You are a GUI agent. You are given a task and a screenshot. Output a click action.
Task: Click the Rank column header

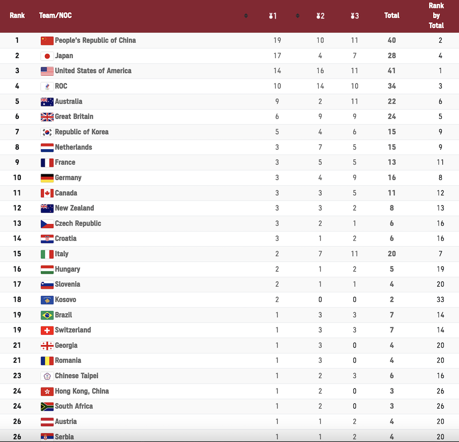tap(17, 16)
